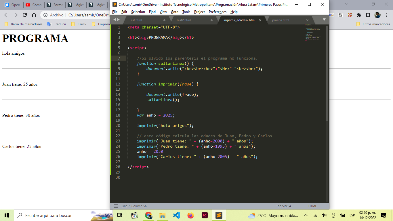The height and width of the screenshot is (221, 393).
Task: Open the Chrome extensions puzzle menu
Action: click(359, 15)
